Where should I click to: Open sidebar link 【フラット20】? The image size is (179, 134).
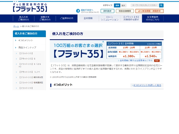(26, 88)
